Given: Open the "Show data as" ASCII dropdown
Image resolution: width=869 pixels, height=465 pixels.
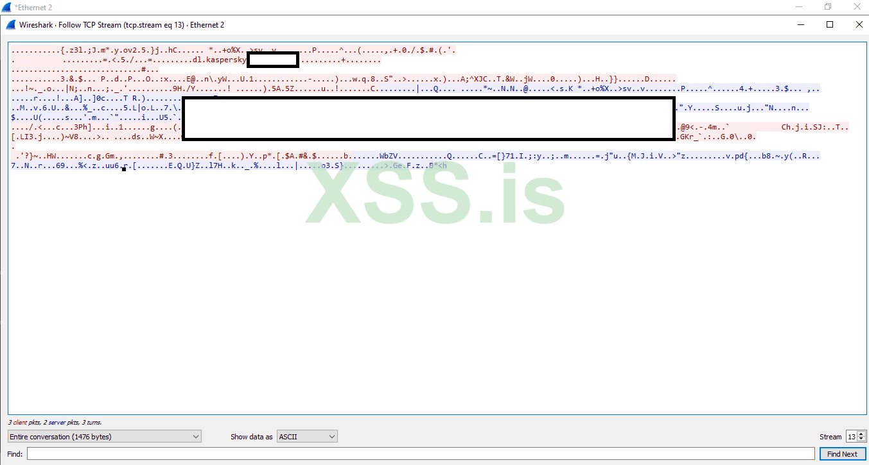Looking at the screenshot, I should [307, 436].
